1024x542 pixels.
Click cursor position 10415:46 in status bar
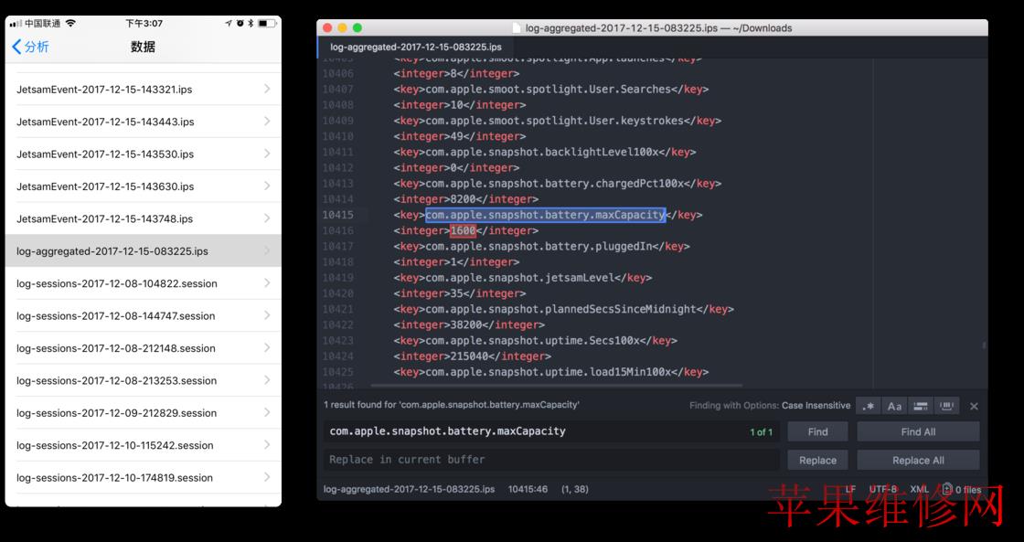528,489
